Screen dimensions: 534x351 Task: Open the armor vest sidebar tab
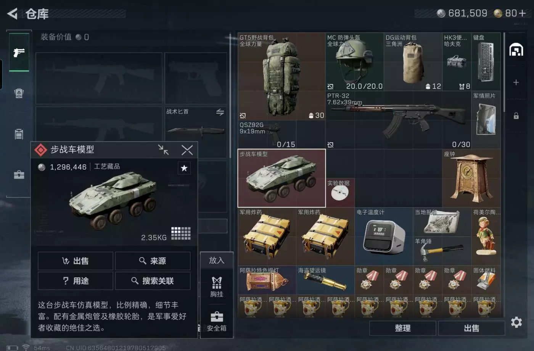click(19, 93)
